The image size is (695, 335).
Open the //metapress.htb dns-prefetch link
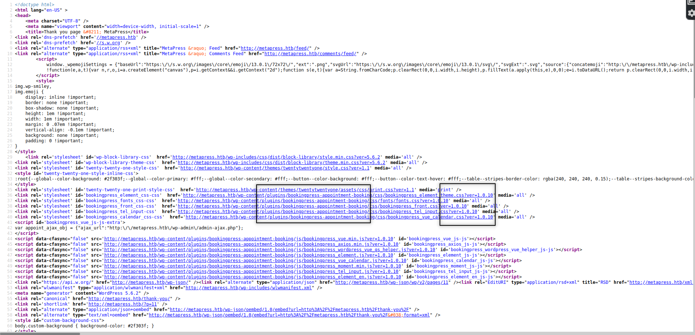pos(116,37)
